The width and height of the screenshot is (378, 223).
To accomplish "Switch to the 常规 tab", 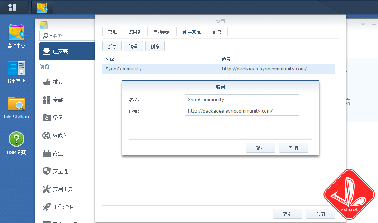I will pos(112,32).
